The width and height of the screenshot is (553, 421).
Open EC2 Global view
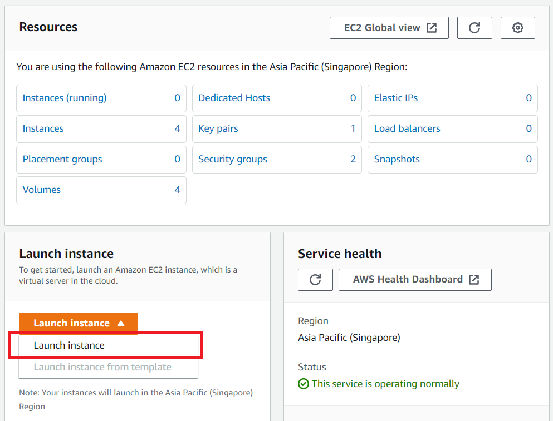point(389,28)
